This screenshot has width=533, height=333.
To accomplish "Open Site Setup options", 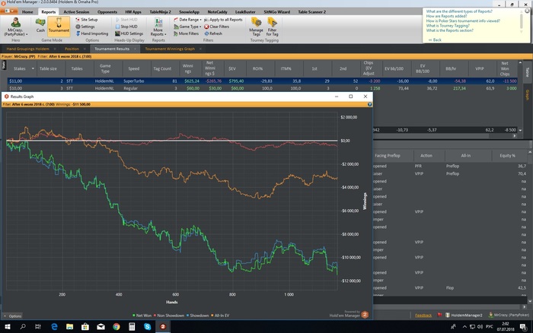I will coord(86,20).
